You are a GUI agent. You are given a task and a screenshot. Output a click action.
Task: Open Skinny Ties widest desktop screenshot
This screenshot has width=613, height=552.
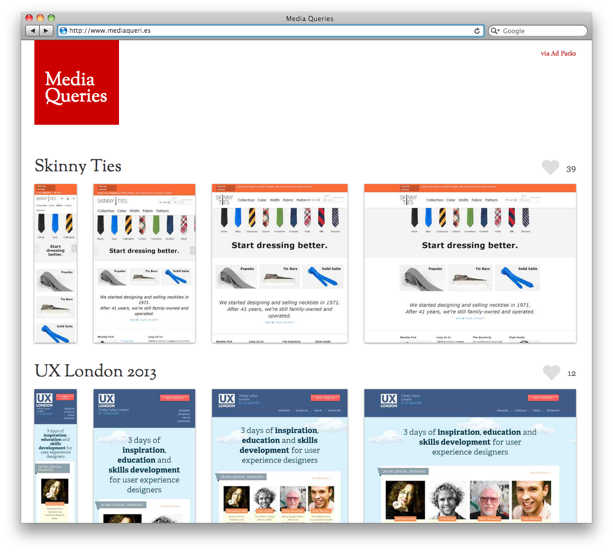[x=470, y=263]
